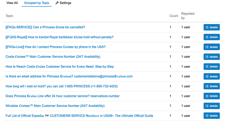The height and width of the screenshot is (122, 228).
Task: Open Windstar Cruises Main Customer Service Number topic
Action: click(x=55, y=106)
